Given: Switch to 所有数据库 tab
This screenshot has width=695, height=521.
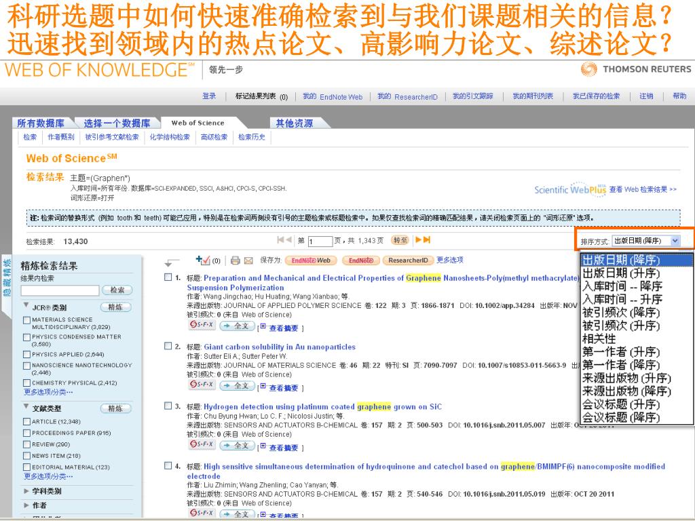Looking at the screenshot, I should (x=41, y=123).
